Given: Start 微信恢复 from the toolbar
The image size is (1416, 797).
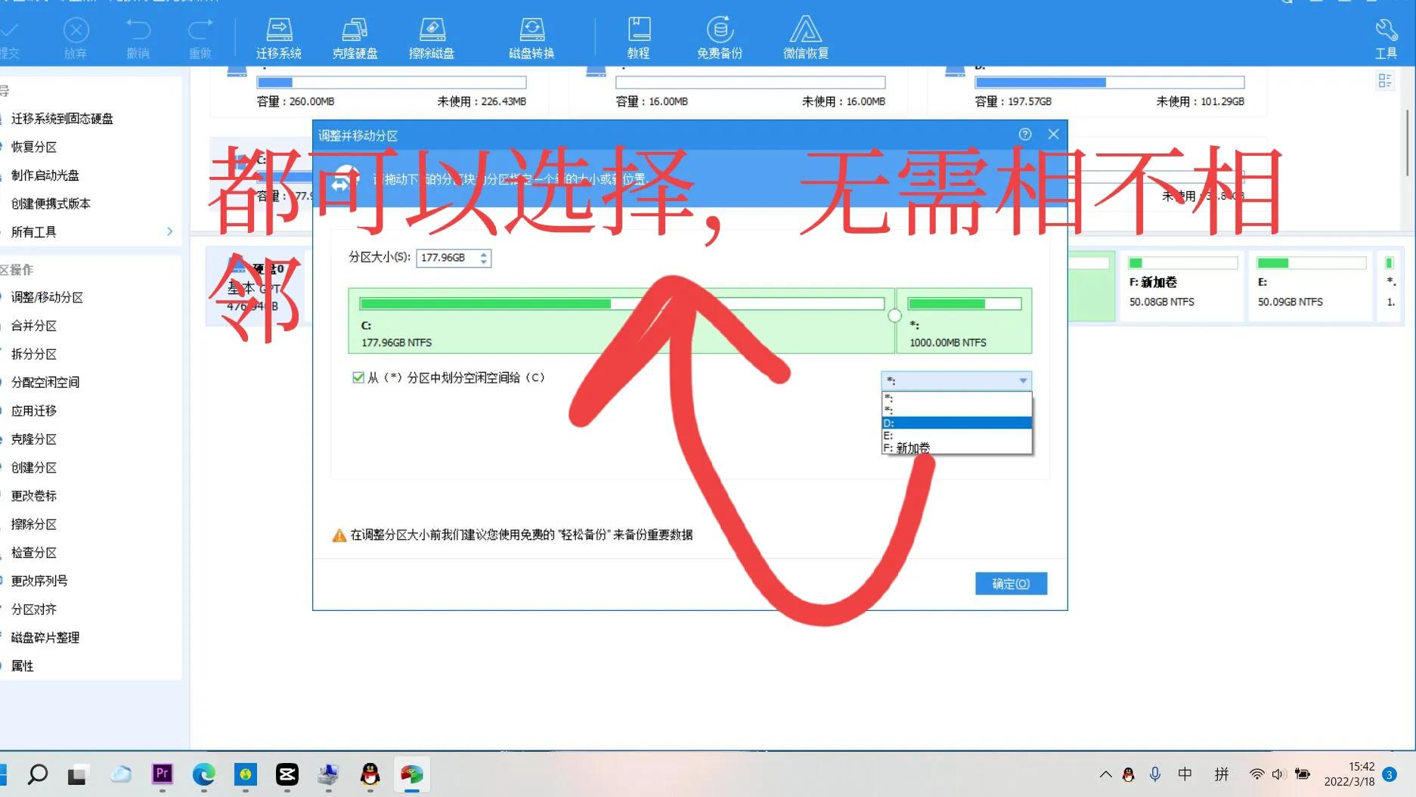Looking at the screenshot, I should coord(805,36).
